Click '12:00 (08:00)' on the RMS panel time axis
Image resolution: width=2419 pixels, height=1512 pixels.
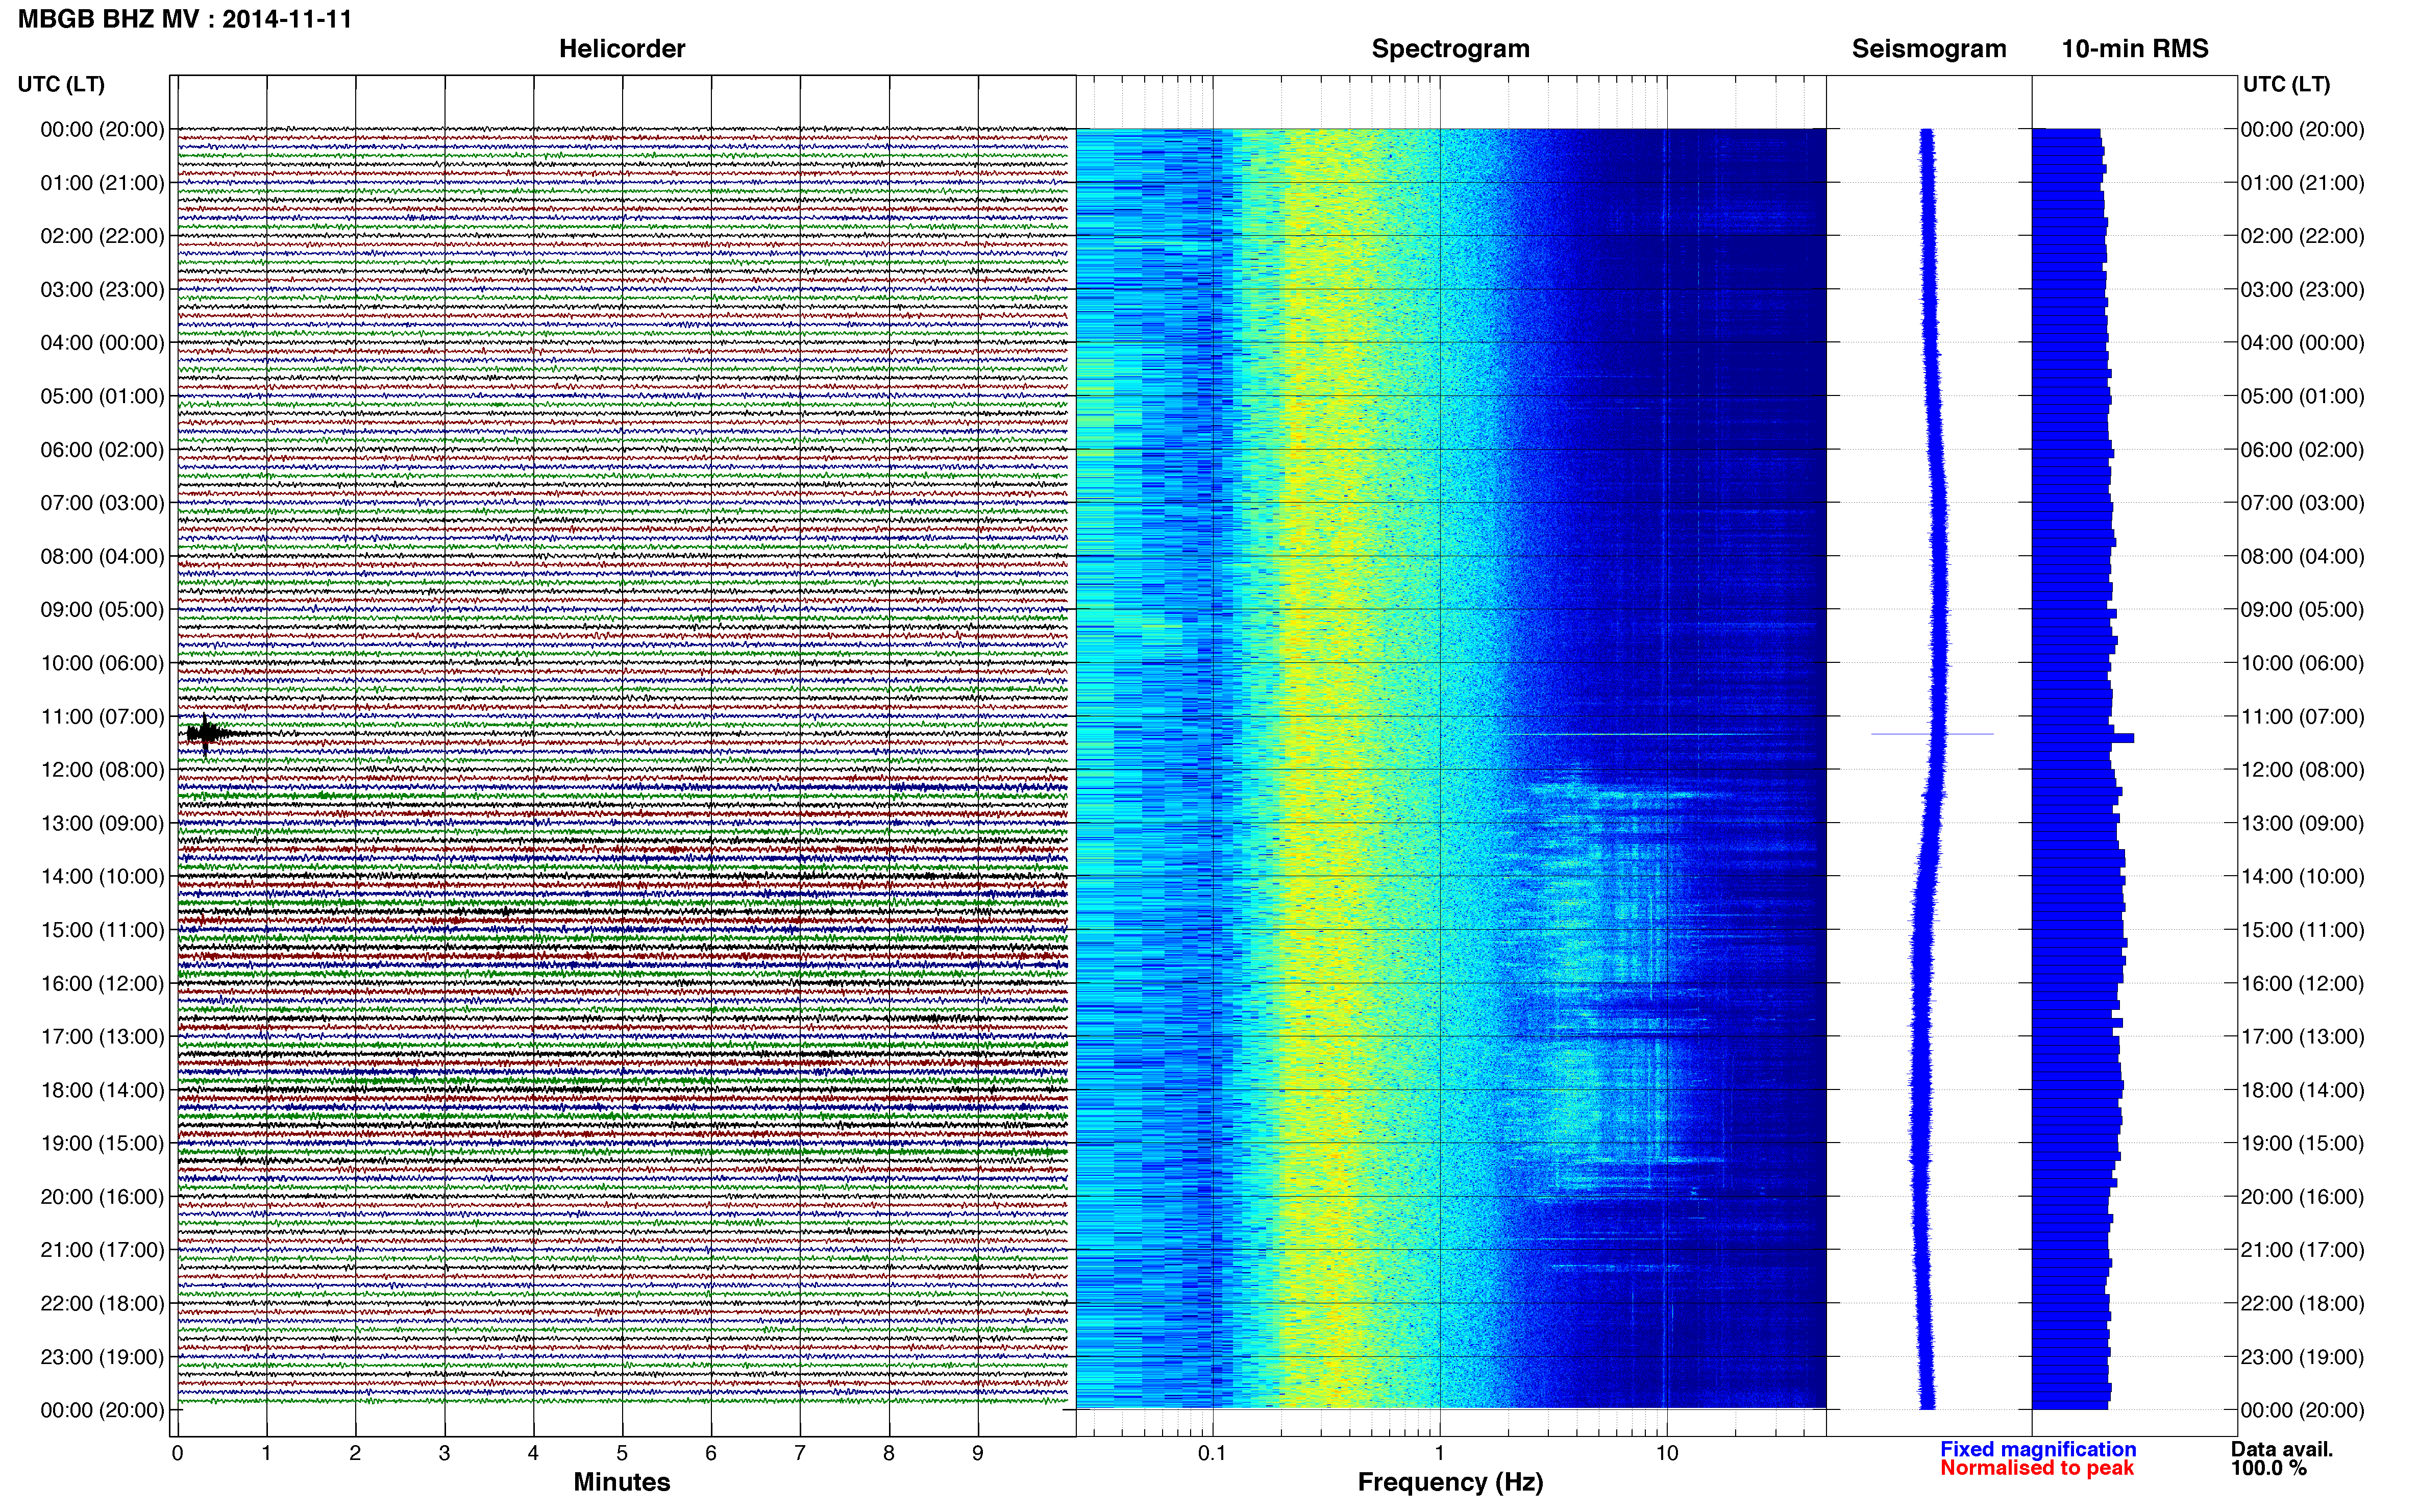coord(2302,770)
